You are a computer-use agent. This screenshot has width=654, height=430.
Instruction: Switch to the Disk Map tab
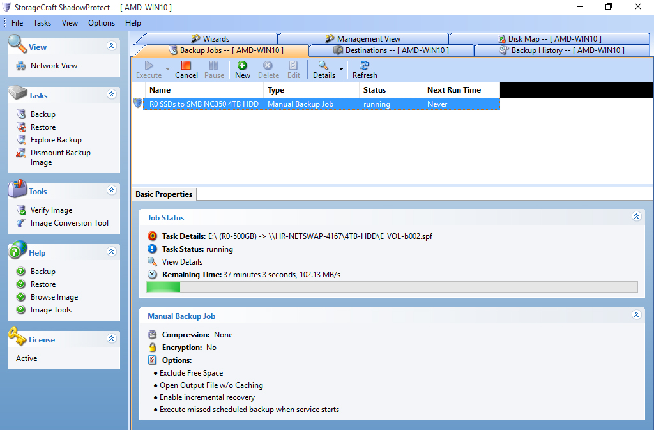pyautogui.click(x=549, y=39)
